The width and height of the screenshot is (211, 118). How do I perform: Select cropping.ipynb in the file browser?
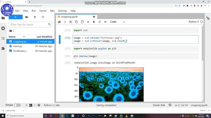[30, 42]
